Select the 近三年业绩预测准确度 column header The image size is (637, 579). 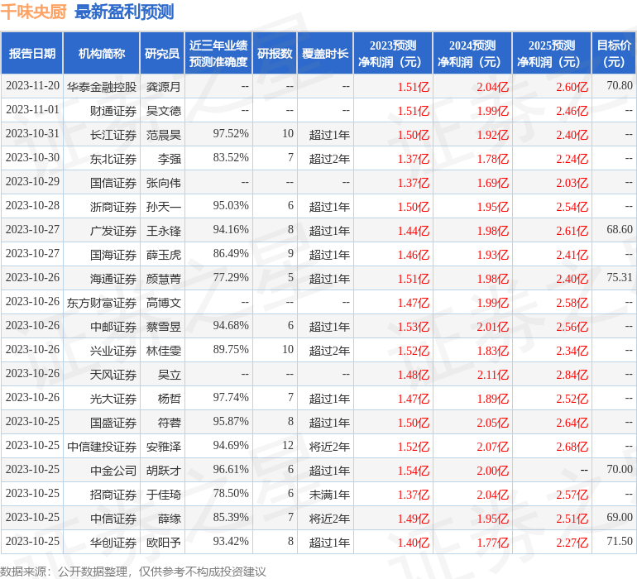(218, 53)
